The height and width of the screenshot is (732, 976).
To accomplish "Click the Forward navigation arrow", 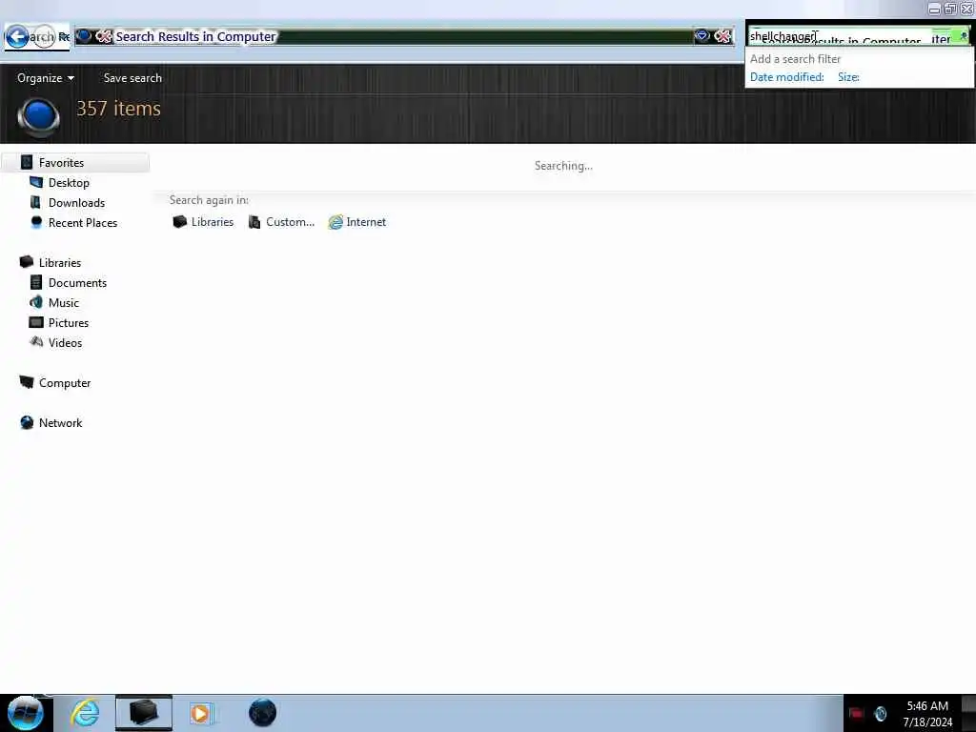I will point(43,37).
